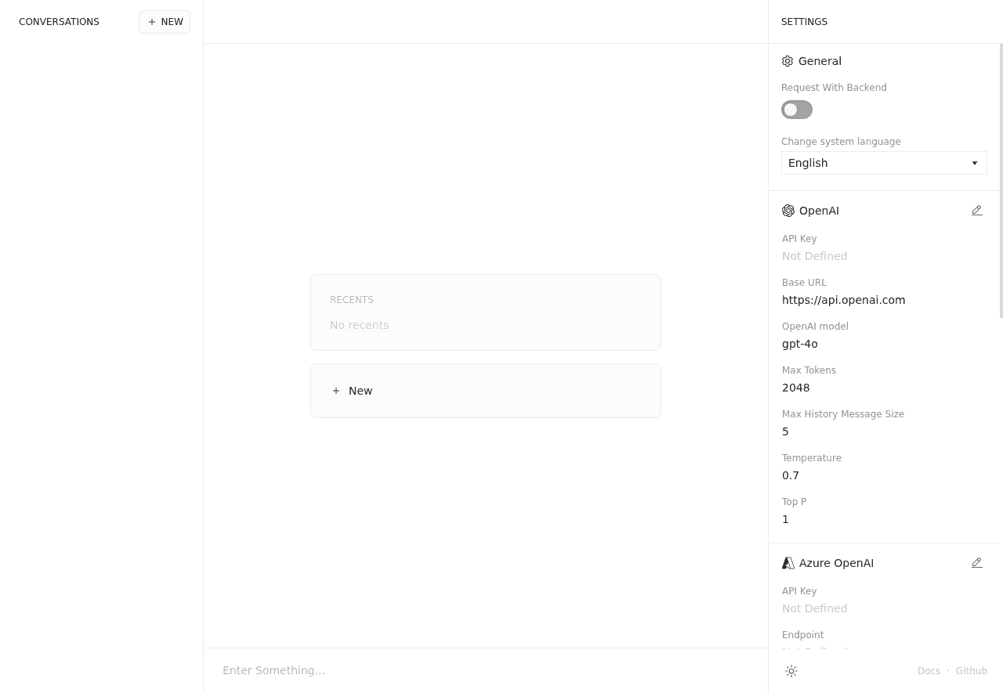Screen dimensions: 1003x693
Task: Click the Temperature value 0.7
Action: click(791, 475)
